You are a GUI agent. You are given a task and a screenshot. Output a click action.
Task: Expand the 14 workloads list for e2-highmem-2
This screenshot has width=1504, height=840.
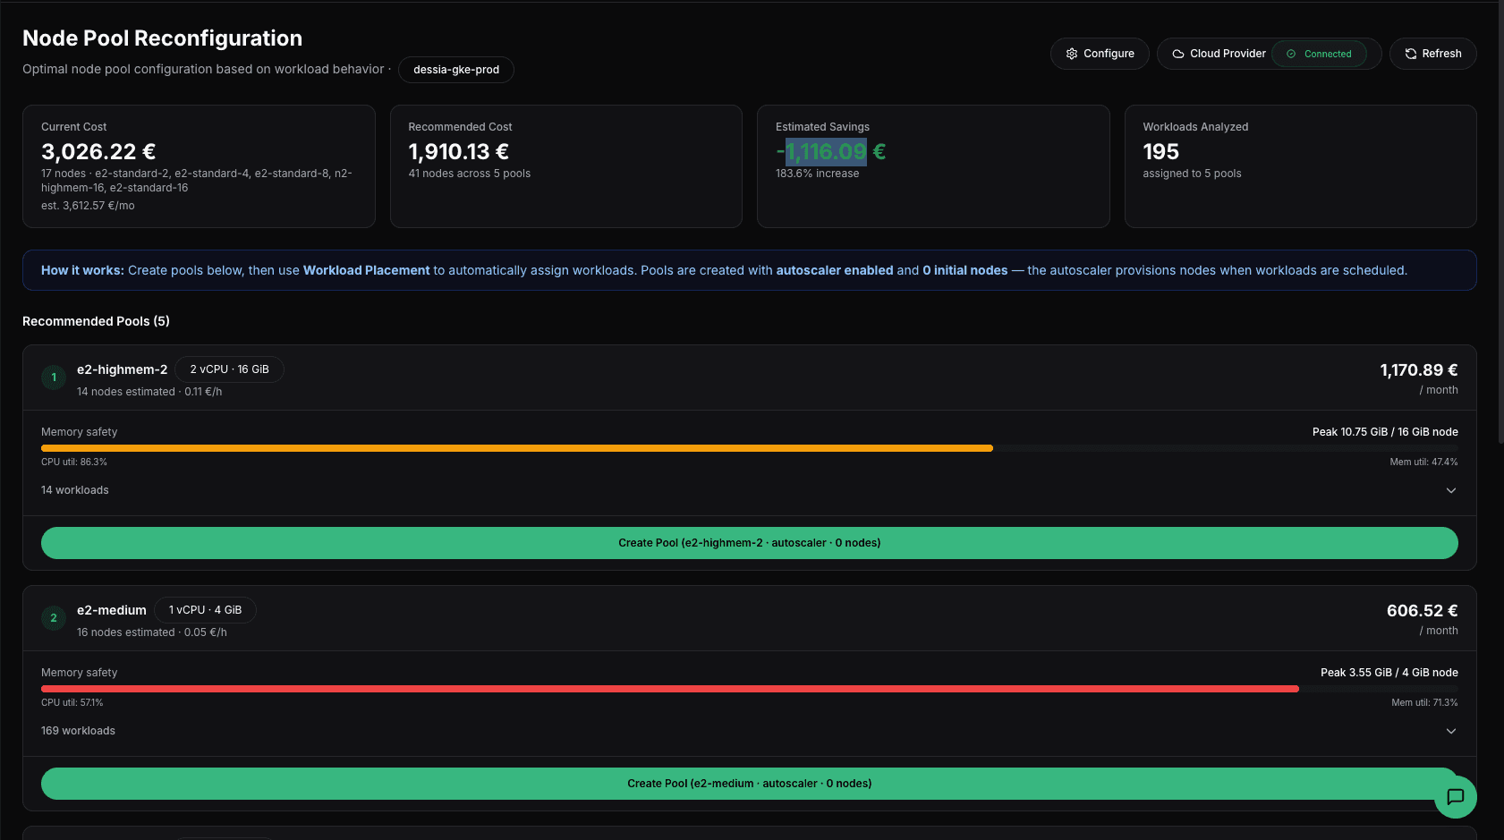click(x=1451, y=490)
